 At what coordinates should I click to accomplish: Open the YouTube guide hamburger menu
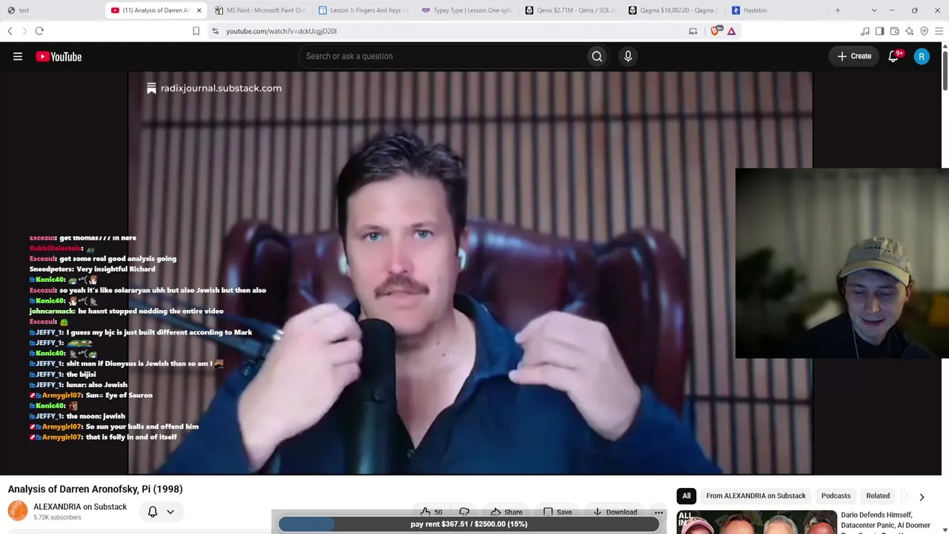tap(18, 56)
